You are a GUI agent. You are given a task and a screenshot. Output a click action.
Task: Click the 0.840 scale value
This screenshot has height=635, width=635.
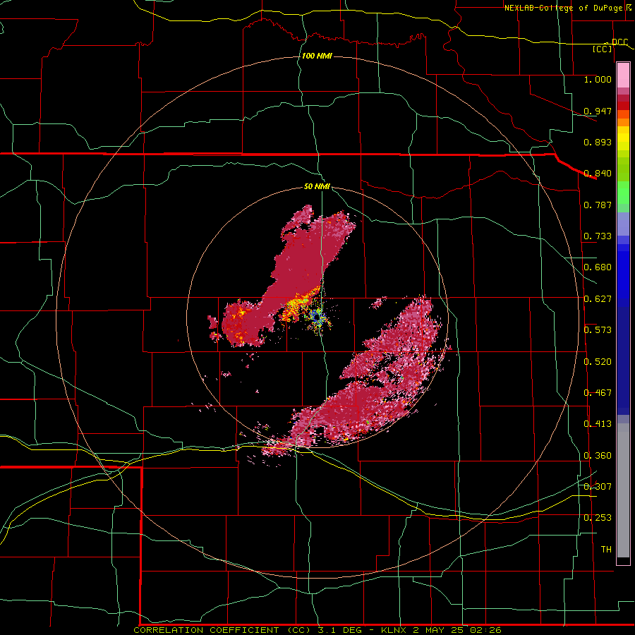(598, 174)
